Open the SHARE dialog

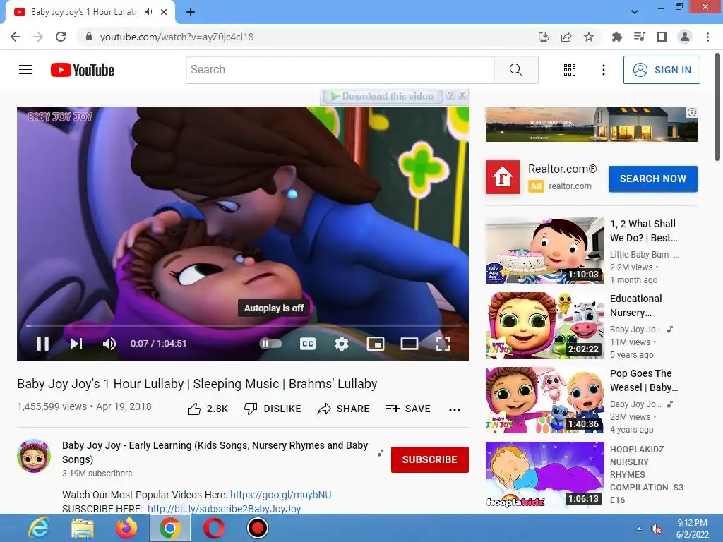[344, 409]
